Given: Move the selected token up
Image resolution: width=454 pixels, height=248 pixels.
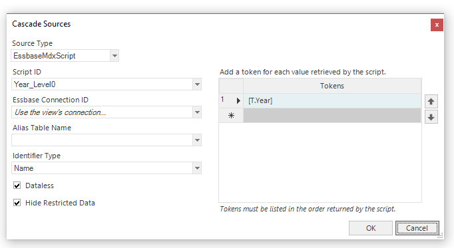Looking at the screenshot, I should pyautogui.click(x=431, y=102).
